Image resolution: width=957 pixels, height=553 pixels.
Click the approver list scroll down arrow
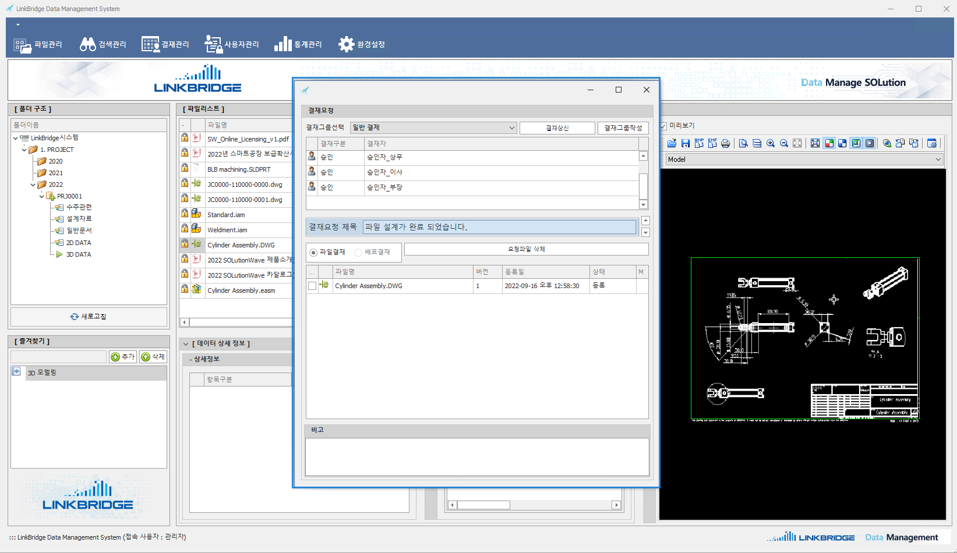tap(643, 204)
